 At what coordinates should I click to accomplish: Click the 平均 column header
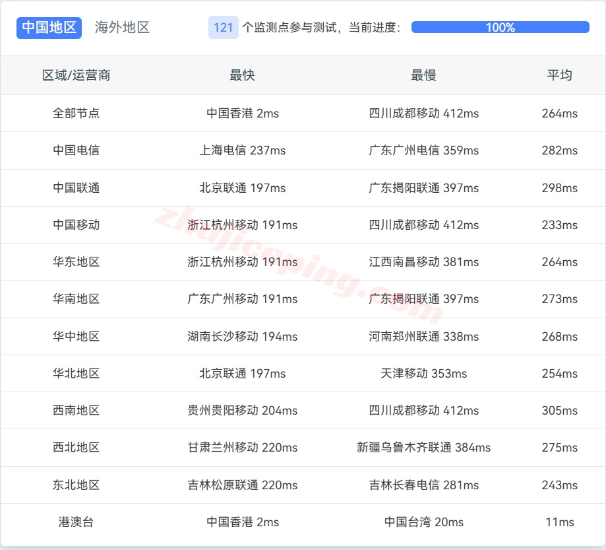click(560, 75)
